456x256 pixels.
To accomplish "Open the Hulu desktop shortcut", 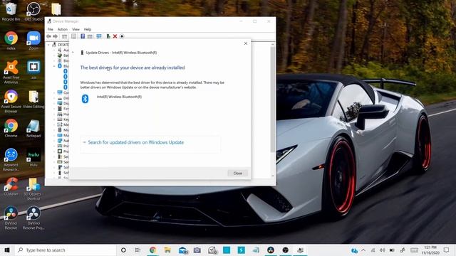I will (33, 157).
